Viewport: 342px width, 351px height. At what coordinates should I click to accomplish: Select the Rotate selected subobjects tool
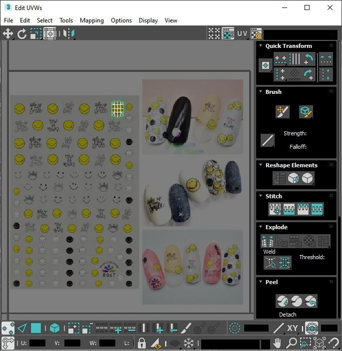(21, 34)
